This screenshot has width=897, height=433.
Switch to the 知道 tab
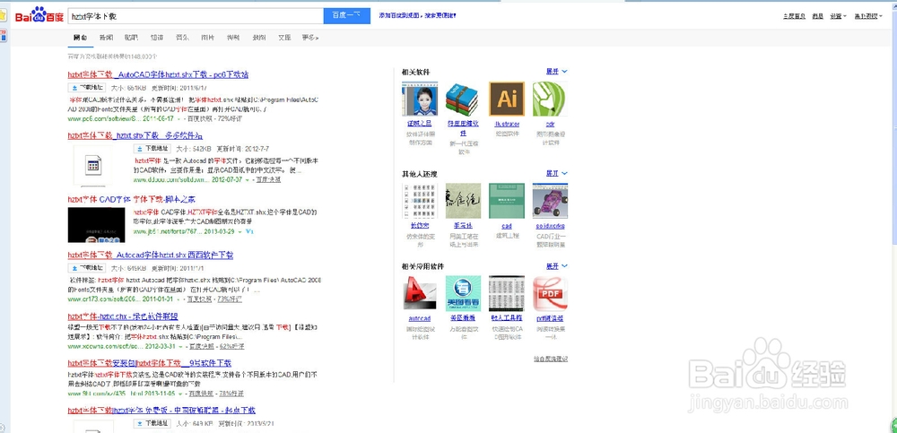(157, 38)
